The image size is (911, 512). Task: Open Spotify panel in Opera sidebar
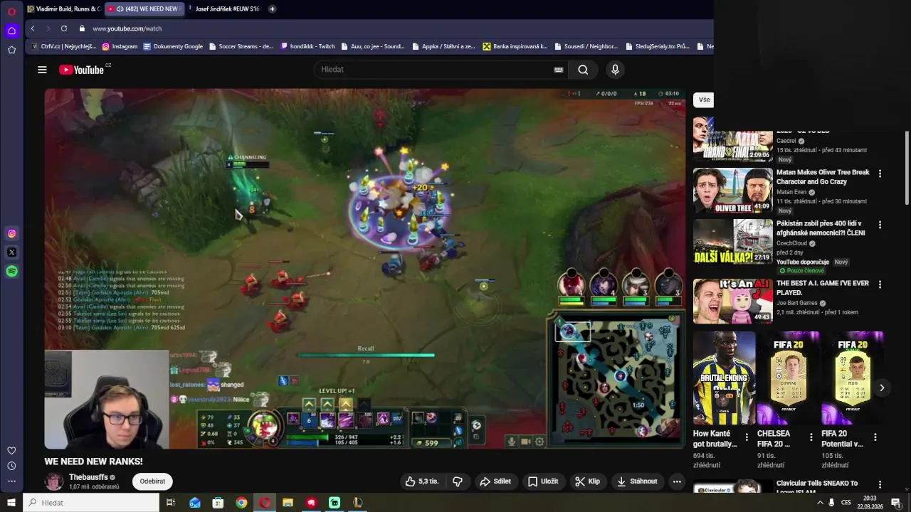(11, 271)
